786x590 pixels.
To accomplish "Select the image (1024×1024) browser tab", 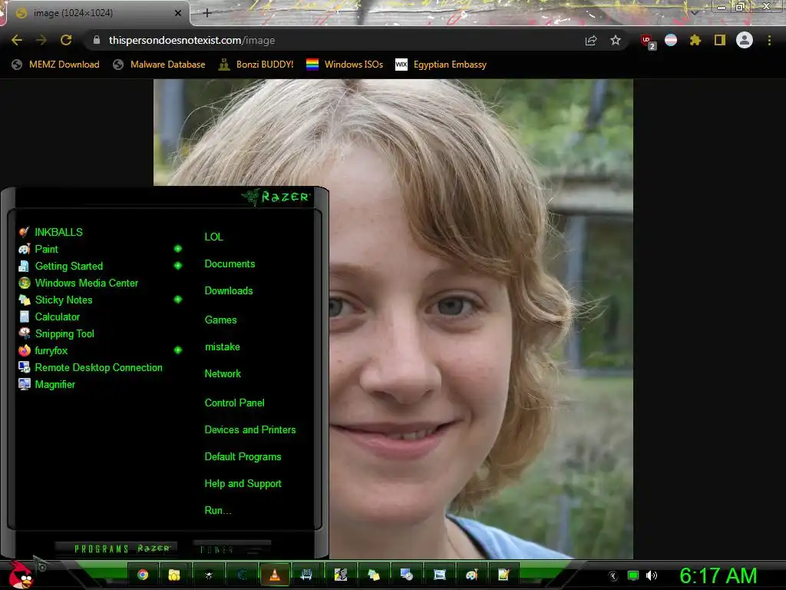I will 97,13.
